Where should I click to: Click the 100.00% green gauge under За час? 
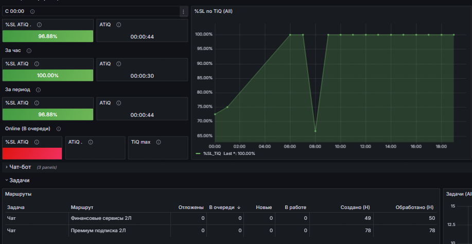coord(48,75)
